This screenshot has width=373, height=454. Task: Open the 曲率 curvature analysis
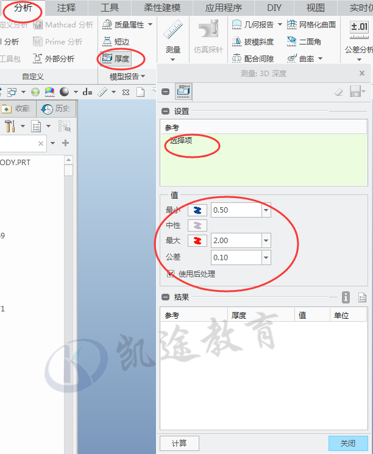click(300, 59)
